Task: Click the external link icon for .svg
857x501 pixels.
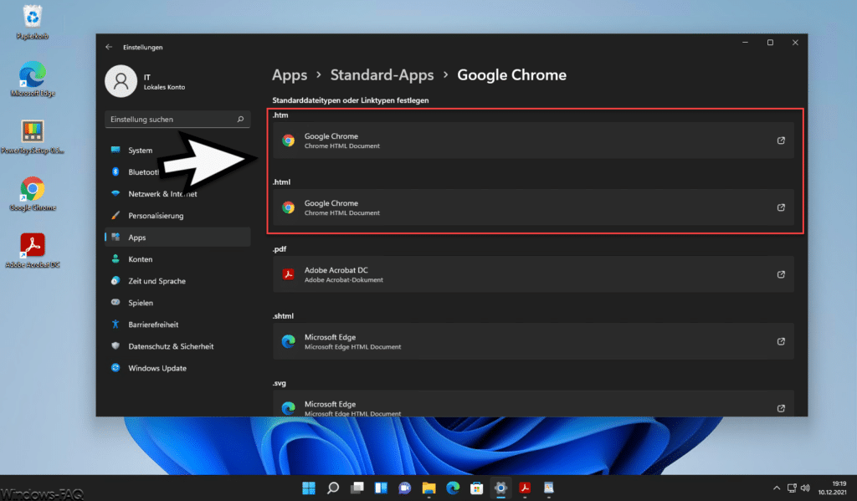Action: coord(781,408)
